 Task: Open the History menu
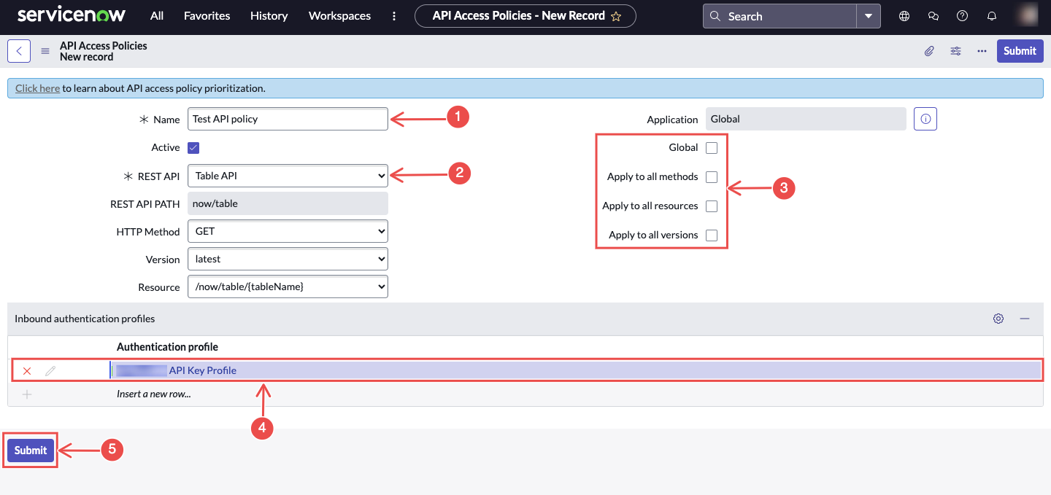pyautogui.click(x=269, y=15)
